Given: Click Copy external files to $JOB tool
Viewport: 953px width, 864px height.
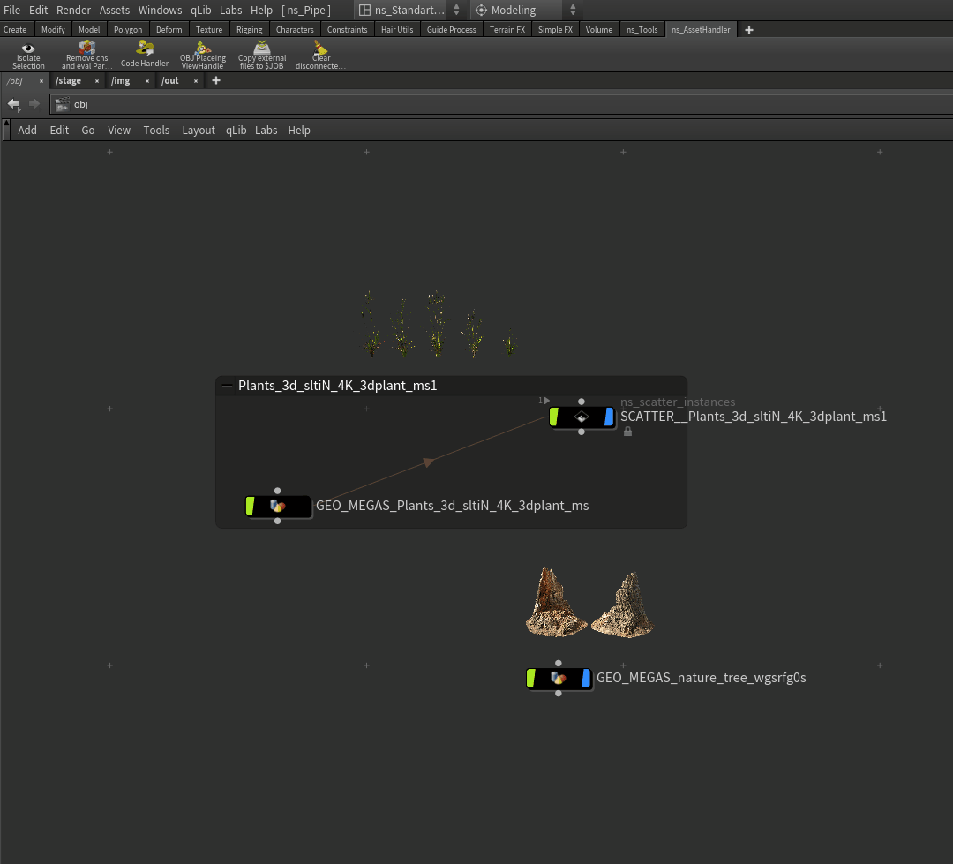Looking at the screenshot, I should (262, 56).
